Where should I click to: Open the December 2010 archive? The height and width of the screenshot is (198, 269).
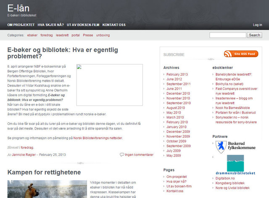click(178, 93)
